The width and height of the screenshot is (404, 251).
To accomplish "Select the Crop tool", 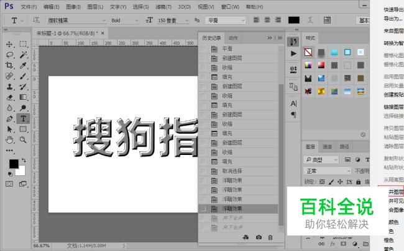I will tap(9, 65).
